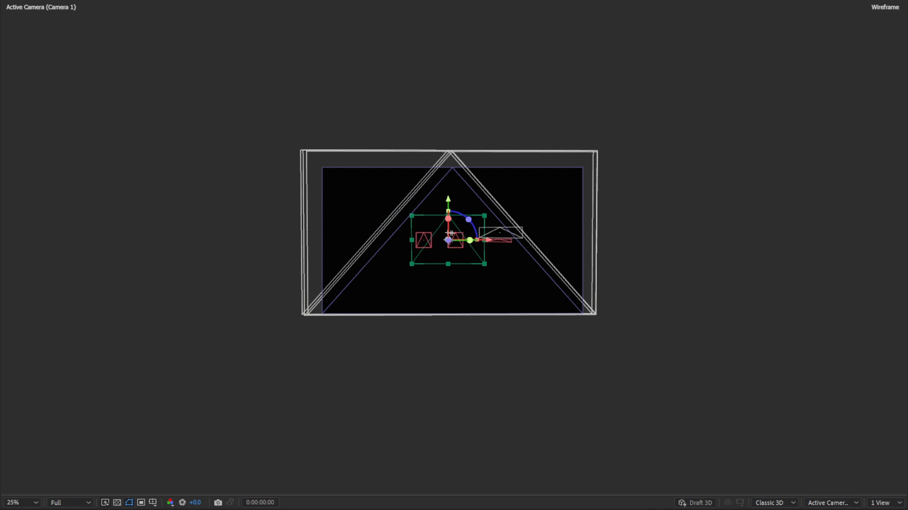This screenshot has height=510, width=908.
Task: Click the extended viewer icon
Action: tap(740, 502)
